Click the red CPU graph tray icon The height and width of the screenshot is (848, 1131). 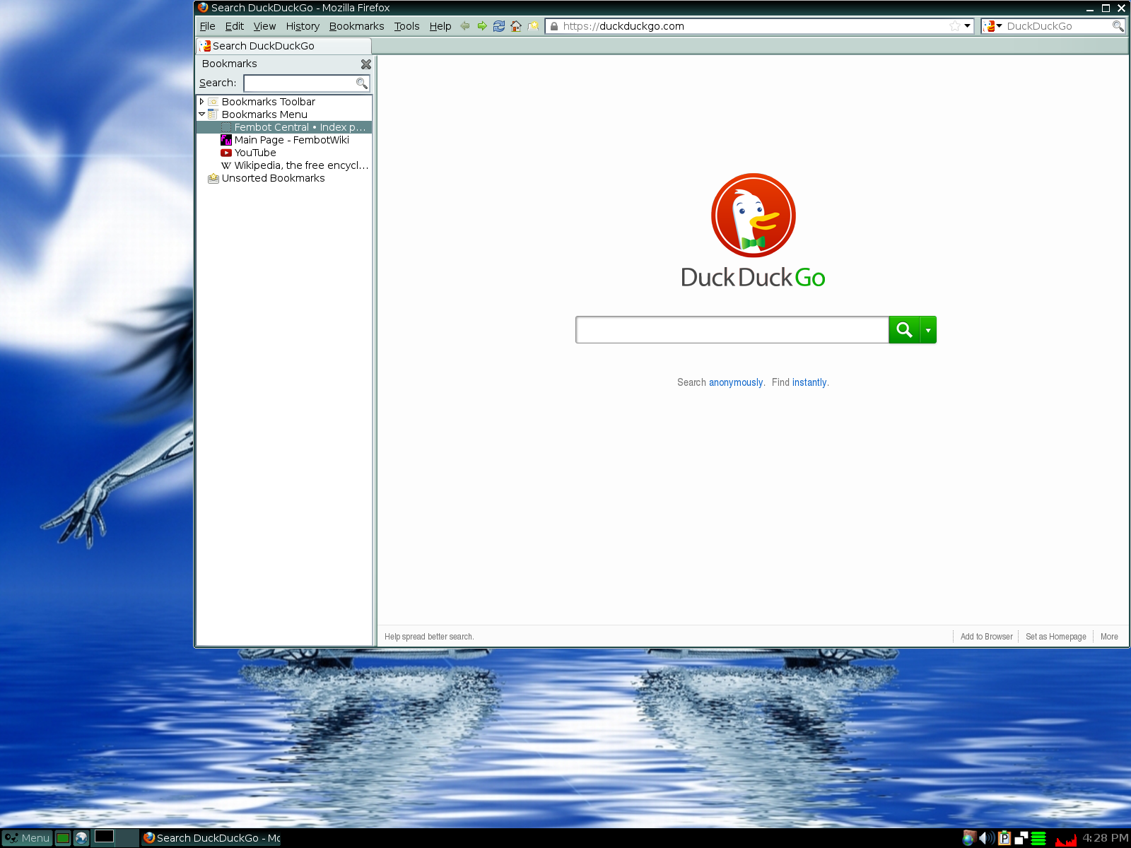point(1065,838)
